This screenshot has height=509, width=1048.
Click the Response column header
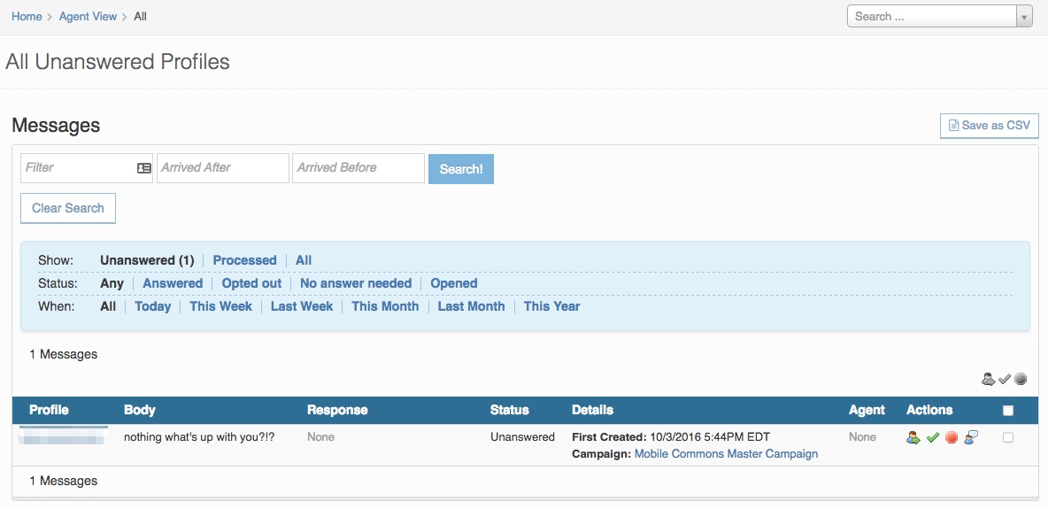337,410
